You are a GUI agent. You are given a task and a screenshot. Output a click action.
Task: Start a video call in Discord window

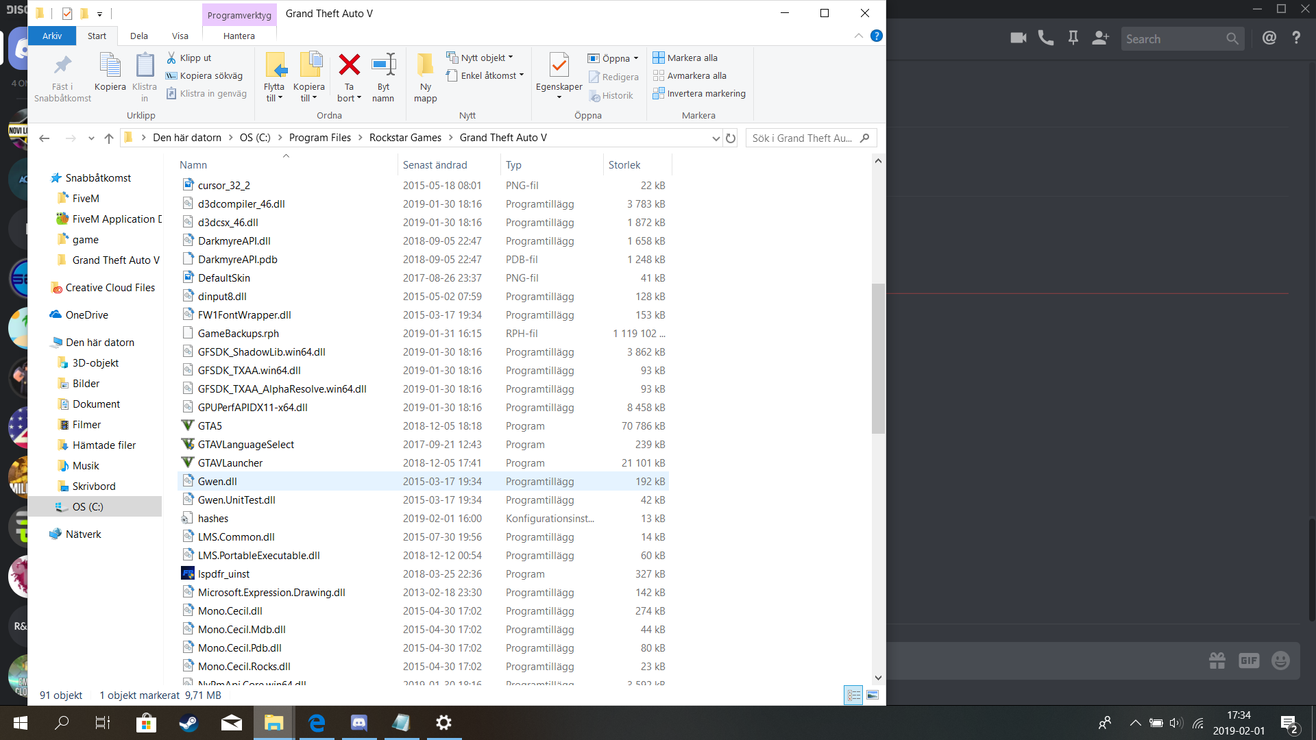1019,38
